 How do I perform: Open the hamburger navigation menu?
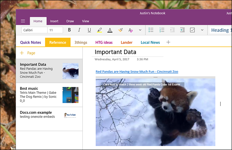coord(23,21)
